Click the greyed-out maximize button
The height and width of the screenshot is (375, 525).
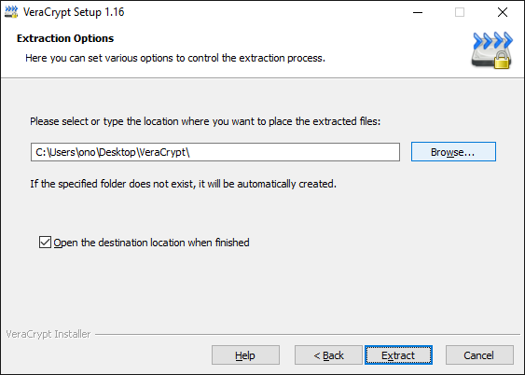460,12
